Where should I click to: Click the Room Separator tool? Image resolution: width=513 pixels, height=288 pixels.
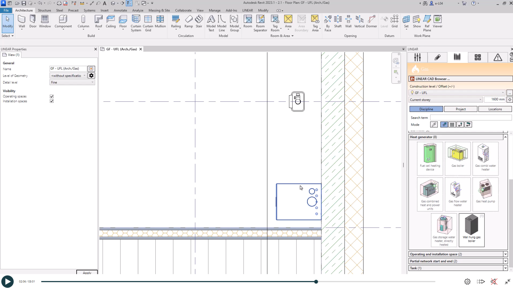click(260, 23)
